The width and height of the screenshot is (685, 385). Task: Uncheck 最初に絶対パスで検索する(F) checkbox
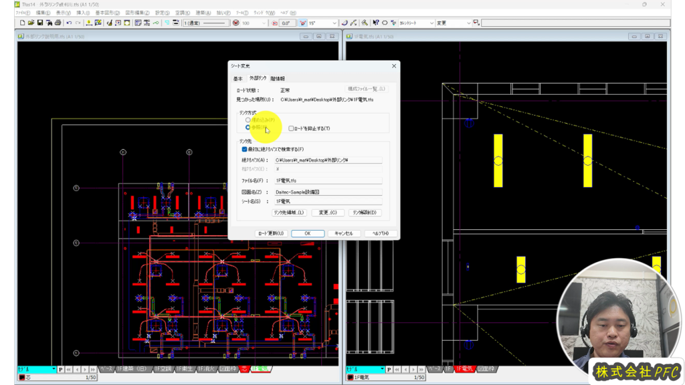245,150
